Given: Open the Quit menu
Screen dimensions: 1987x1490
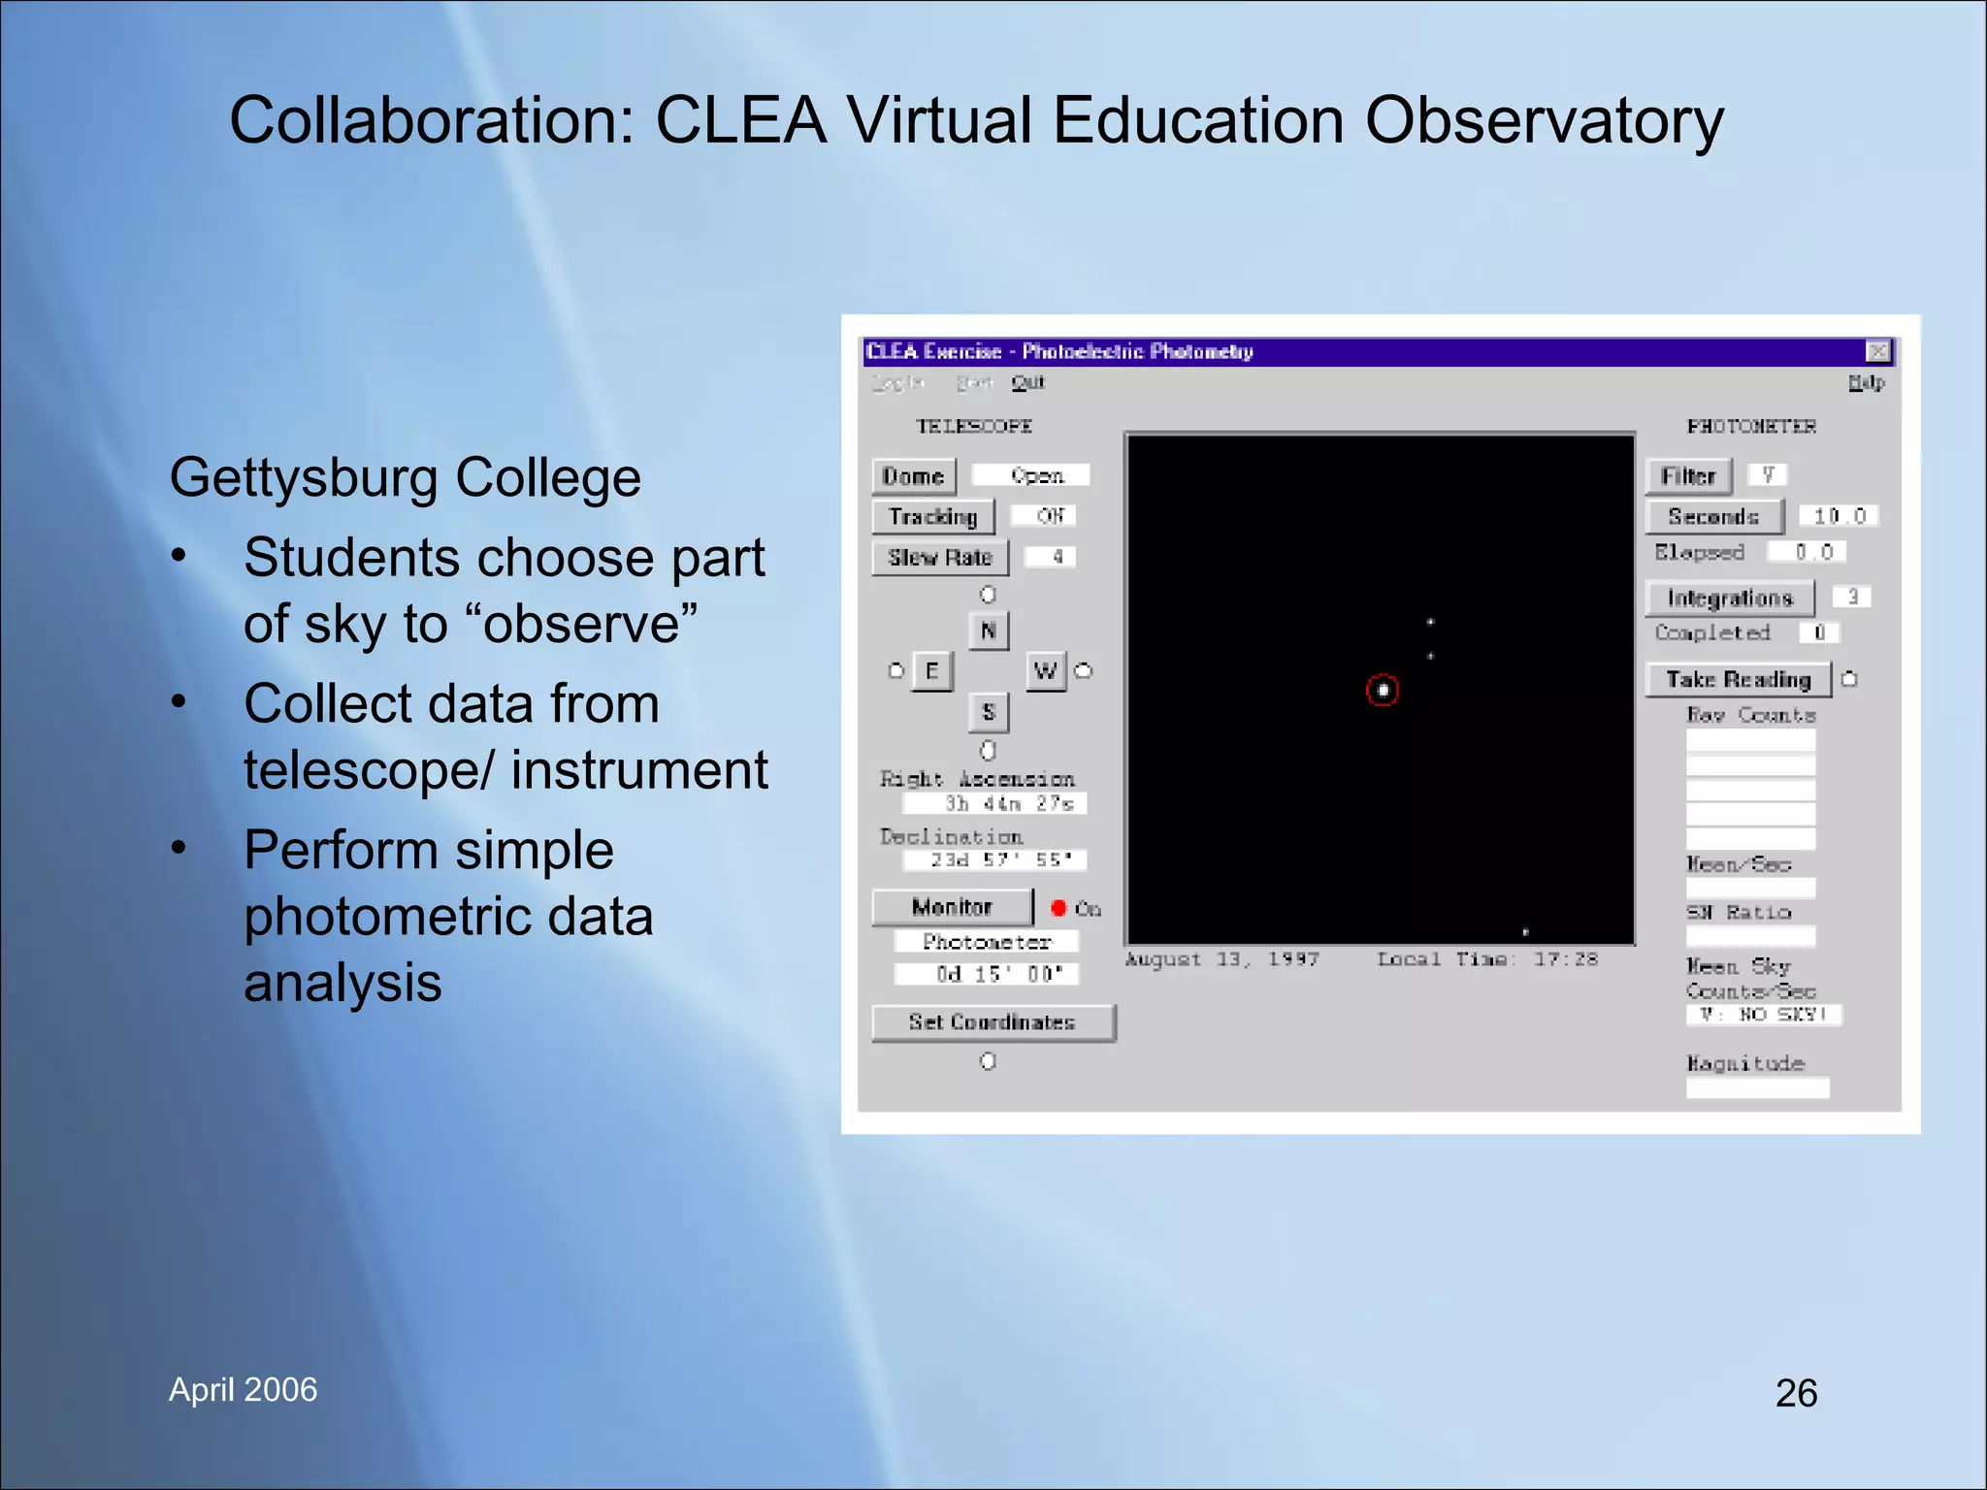Looking at the screenshot, I should pos(1028,382).
